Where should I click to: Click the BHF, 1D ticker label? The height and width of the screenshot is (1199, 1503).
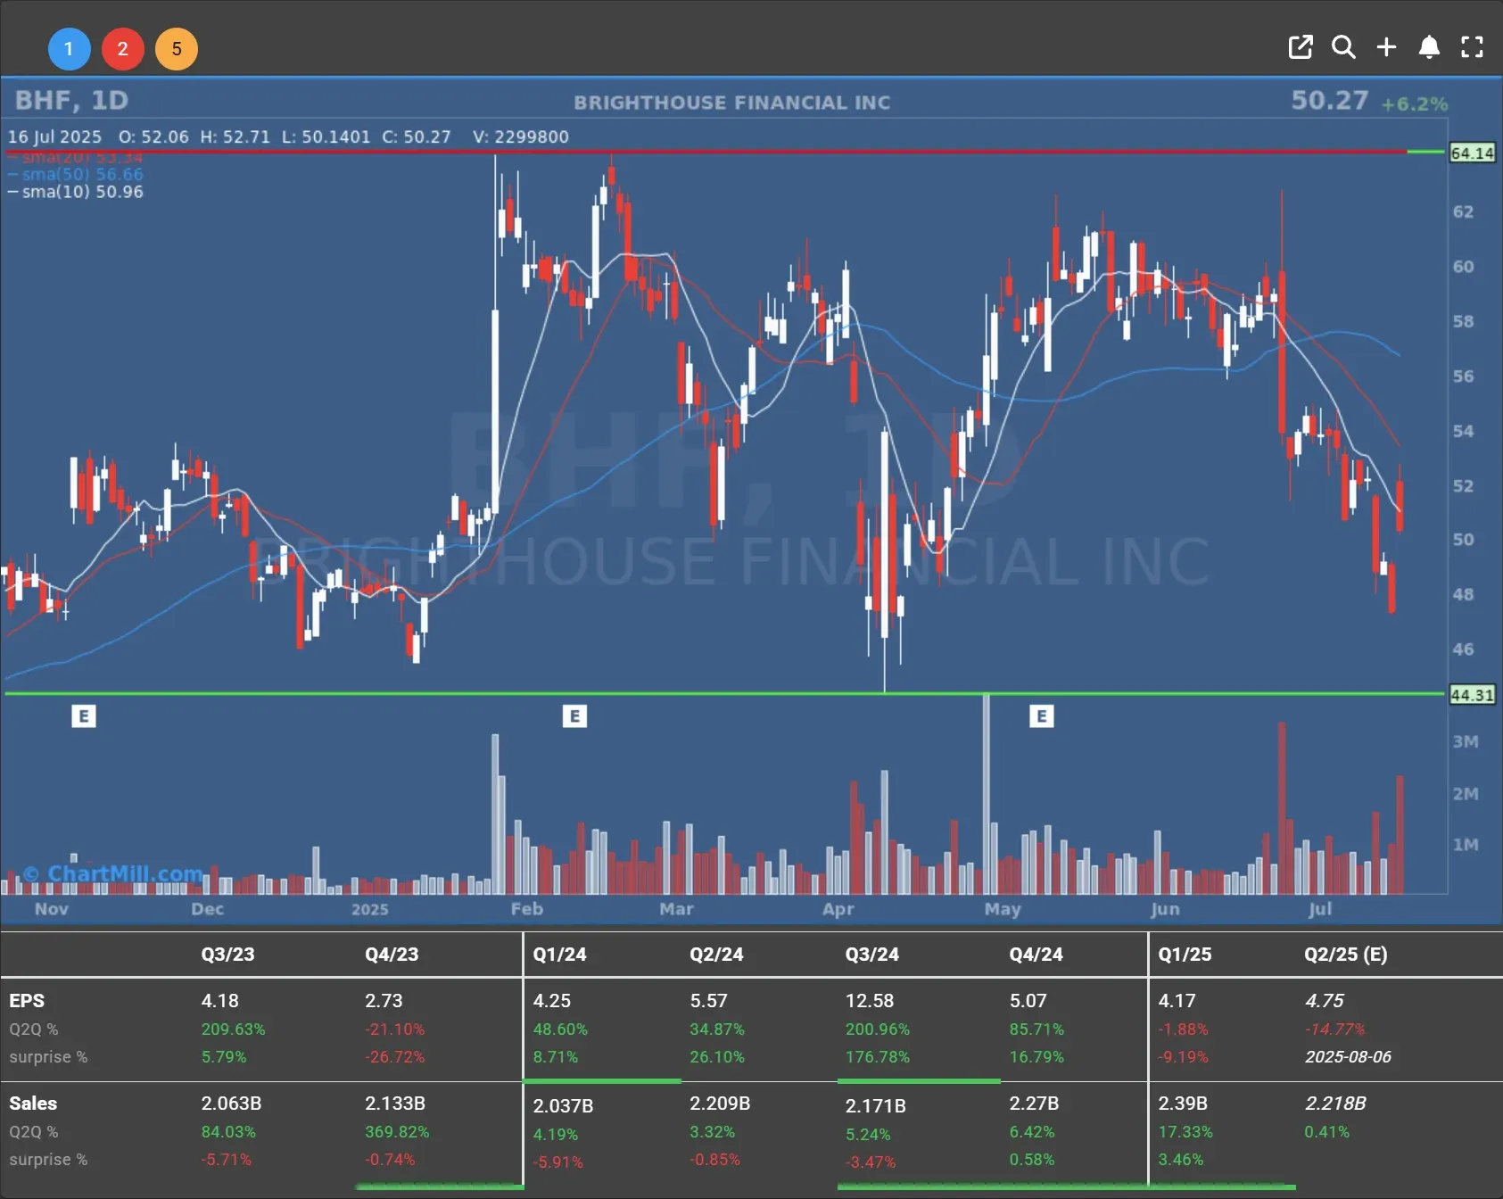tap(71, 100)
